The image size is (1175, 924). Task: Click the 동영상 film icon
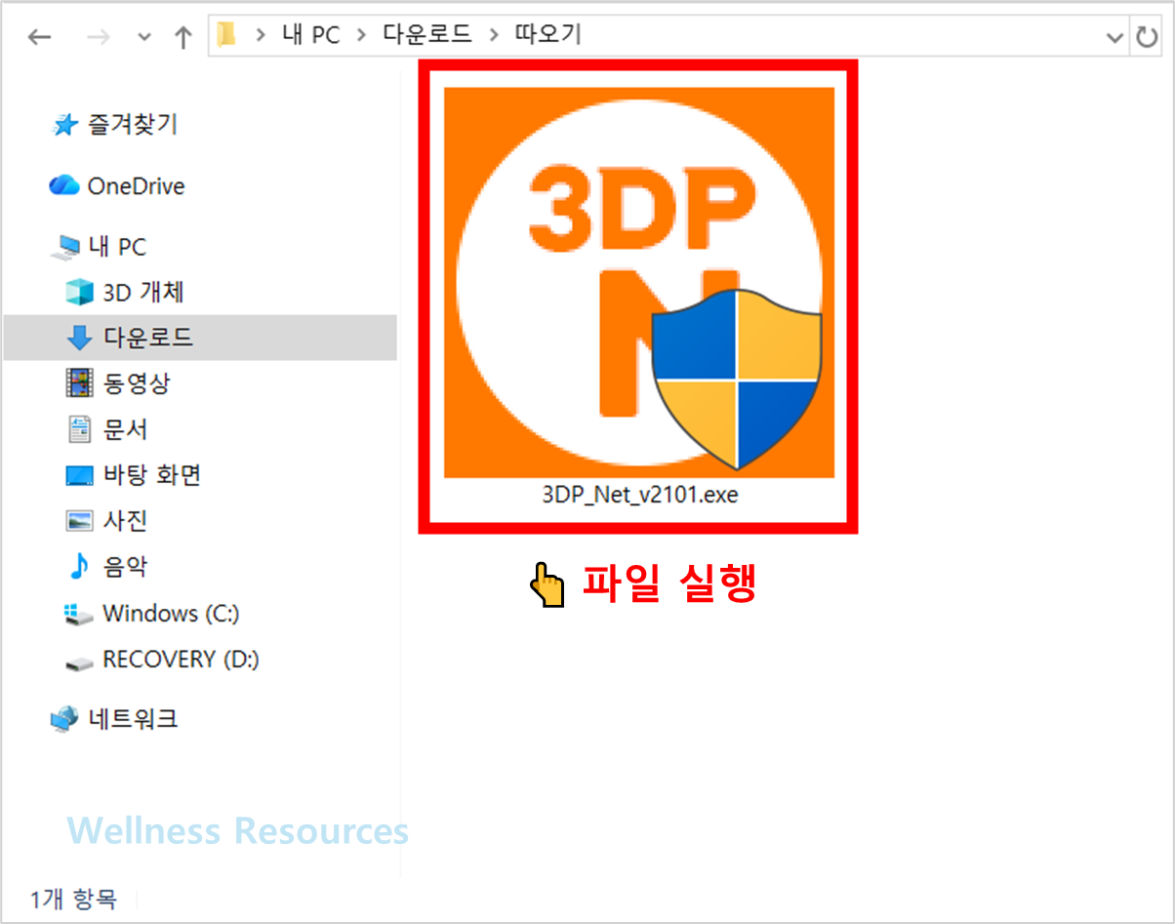tap(78, 383)
